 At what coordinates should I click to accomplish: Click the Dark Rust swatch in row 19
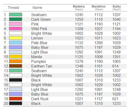click(x=16, y=99)
